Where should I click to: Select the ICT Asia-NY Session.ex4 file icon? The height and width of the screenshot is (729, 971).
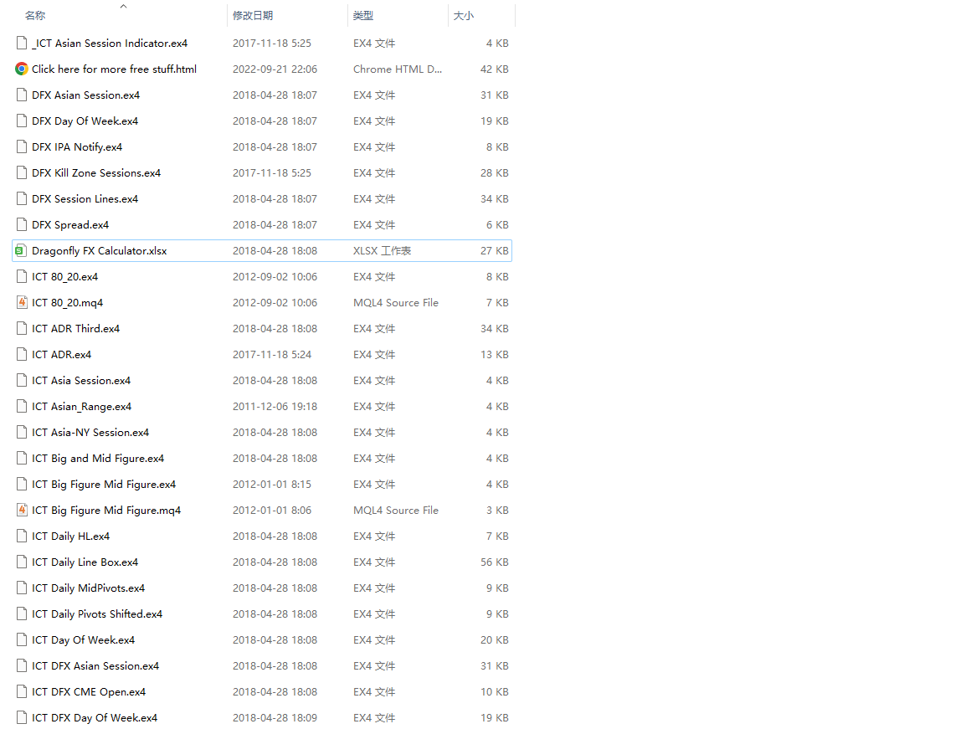22,433
